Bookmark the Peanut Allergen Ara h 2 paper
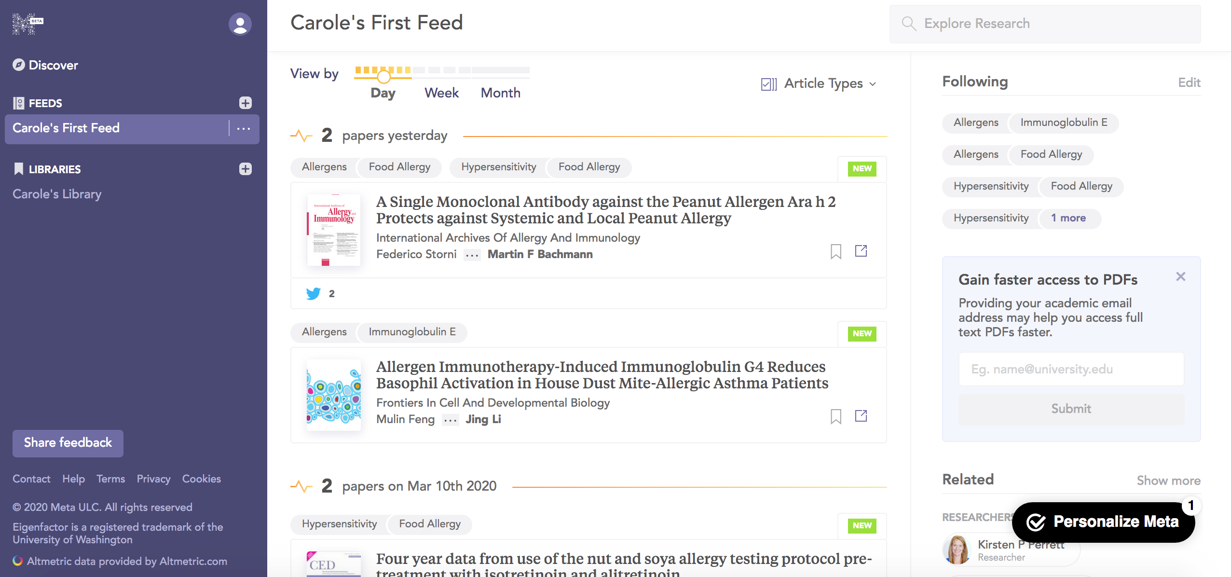The width and height of the screenshot is (1231, 577). 836,251
